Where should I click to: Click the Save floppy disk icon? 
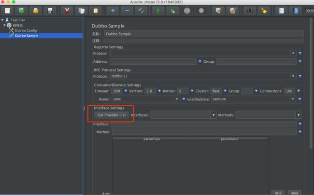50,11
